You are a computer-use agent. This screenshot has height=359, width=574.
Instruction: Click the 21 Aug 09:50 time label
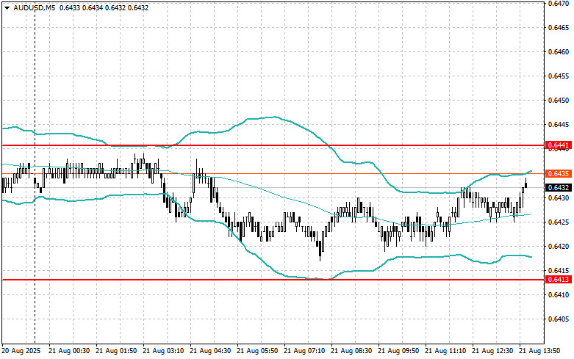398,351
